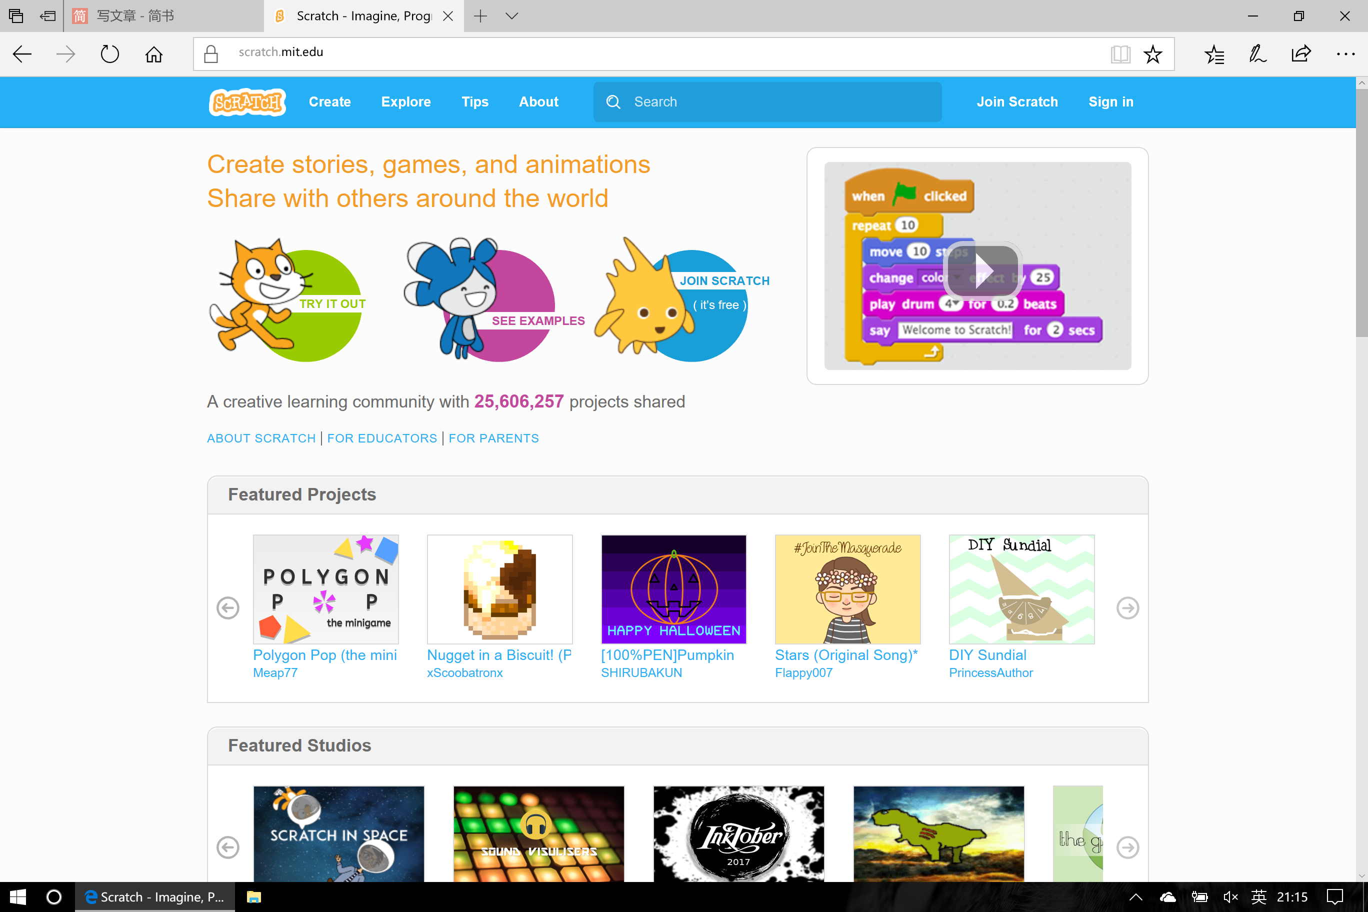
Task: Click the Search input field
Action: tap(767, 102)
